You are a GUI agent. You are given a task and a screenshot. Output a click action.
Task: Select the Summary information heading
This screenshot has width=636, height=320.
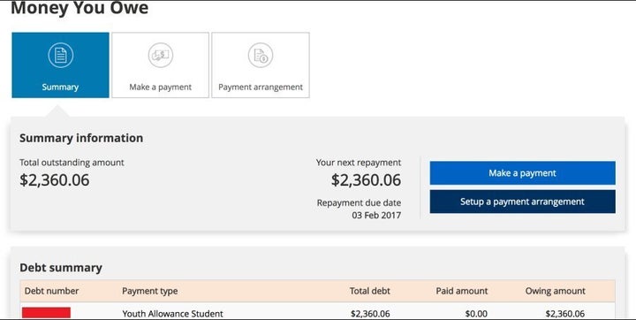tap(81, 138)
